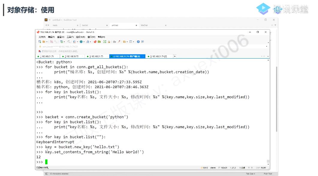Screen dimensions: 318x176
Task: Click the Open Session folder icon
Action: (x=44, y=42)
